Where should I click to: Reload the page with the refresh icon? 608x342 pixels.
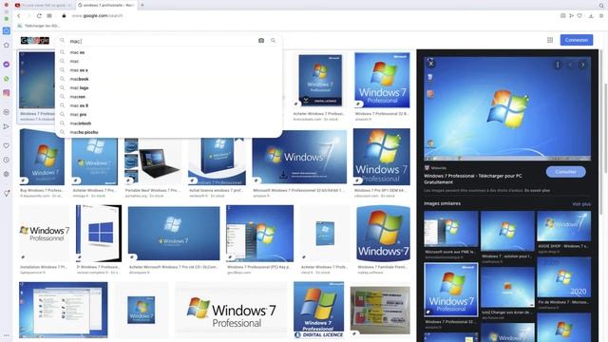coord(39,16)
